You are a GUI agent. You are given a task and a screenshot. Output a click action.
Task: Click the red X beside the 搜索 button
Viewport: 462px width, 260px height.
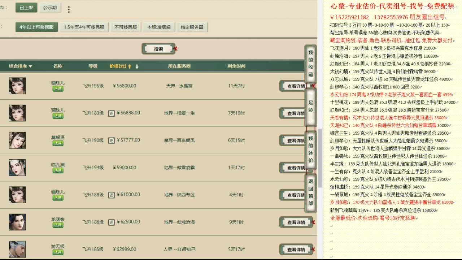(175, 48)
